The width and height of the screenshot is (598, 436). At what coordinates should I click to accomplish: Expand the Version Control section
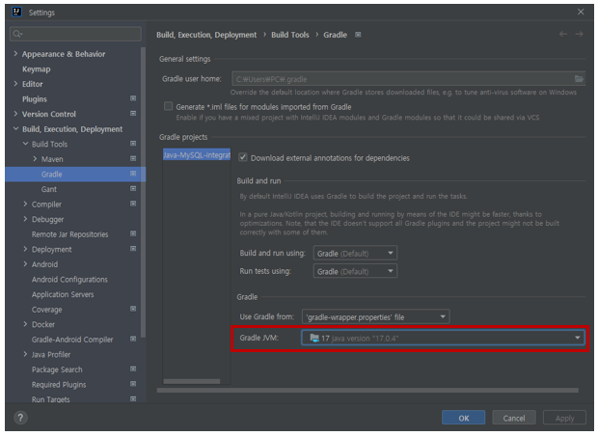pyautogui.click(x=15, y=114)
